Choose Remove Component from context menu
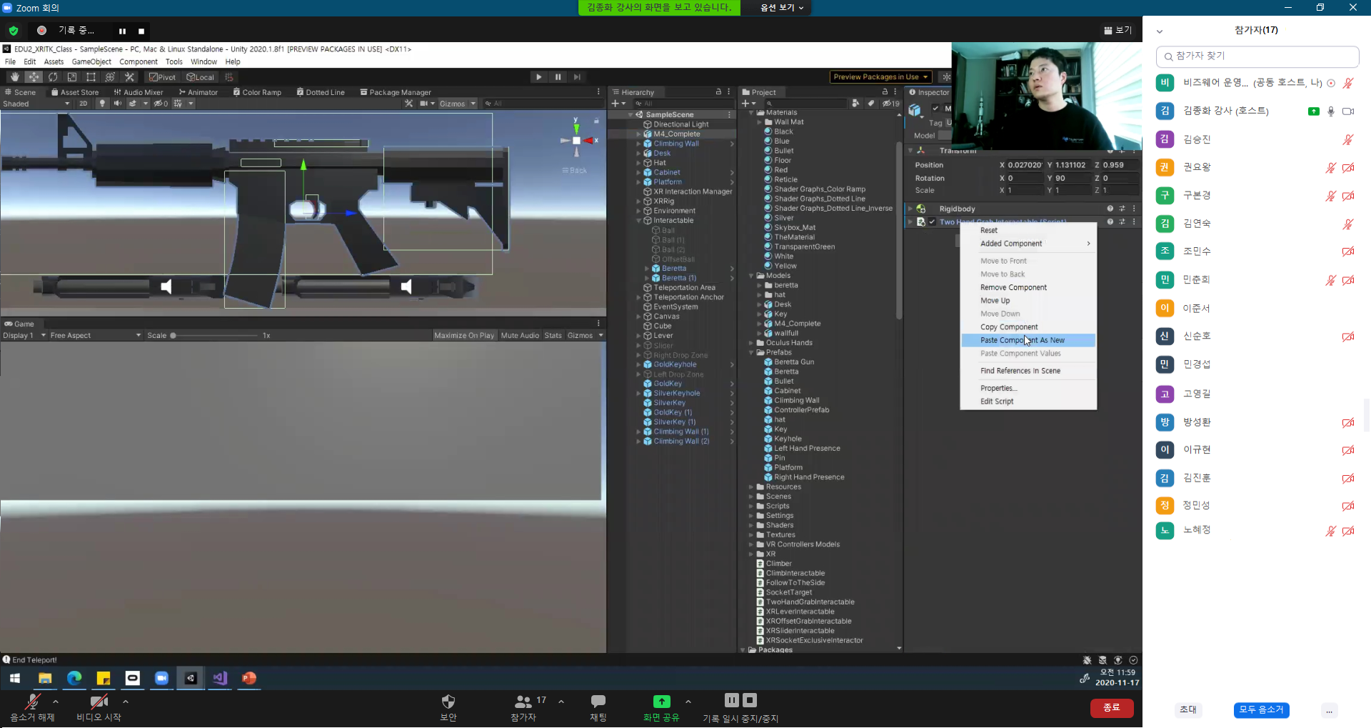Screen dimensions: 1371x728 1028,287
